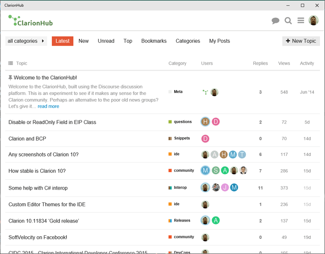Open the user profile avatar in header

pos(314,20)
